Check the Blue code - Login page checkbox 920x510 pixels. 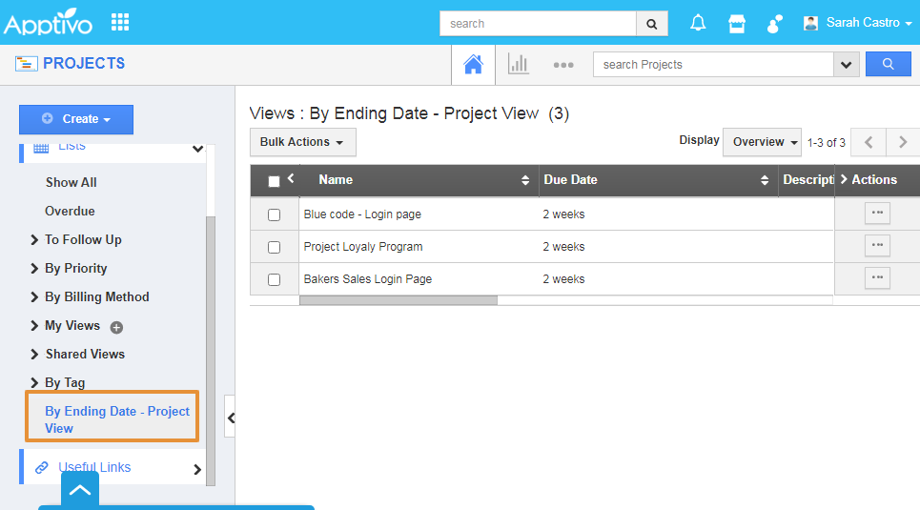pyautogui.click(x=275, y=214)
